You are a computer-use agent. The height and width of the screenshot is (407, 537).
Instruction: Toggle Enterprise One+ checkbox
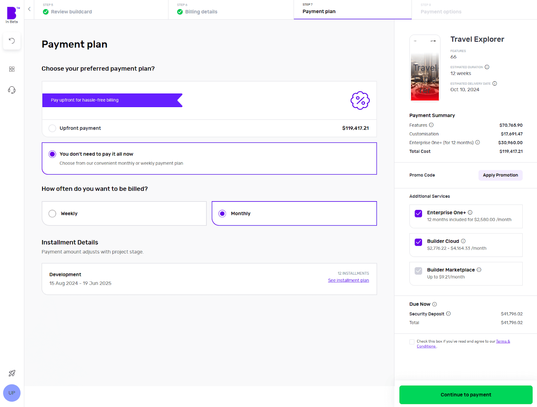click(419, 214)
